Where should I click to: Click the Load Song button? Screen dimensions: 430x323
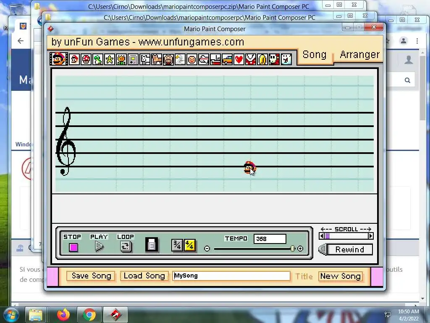coord(144,276)
